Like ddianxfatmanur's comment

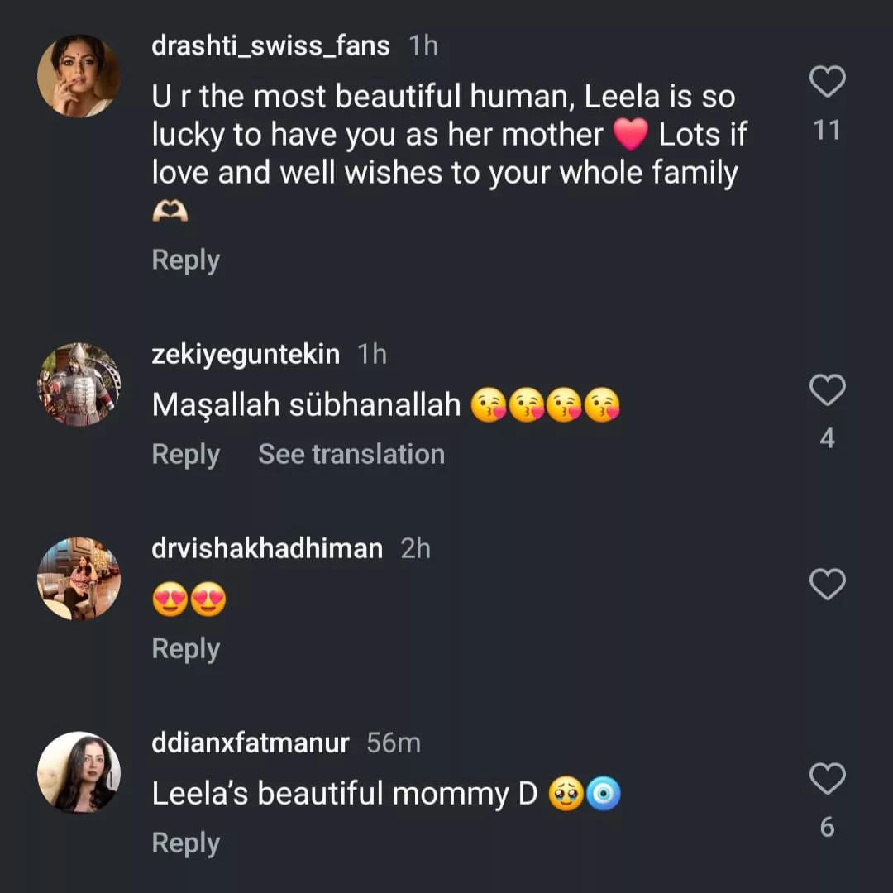click(x=827, y=779)
